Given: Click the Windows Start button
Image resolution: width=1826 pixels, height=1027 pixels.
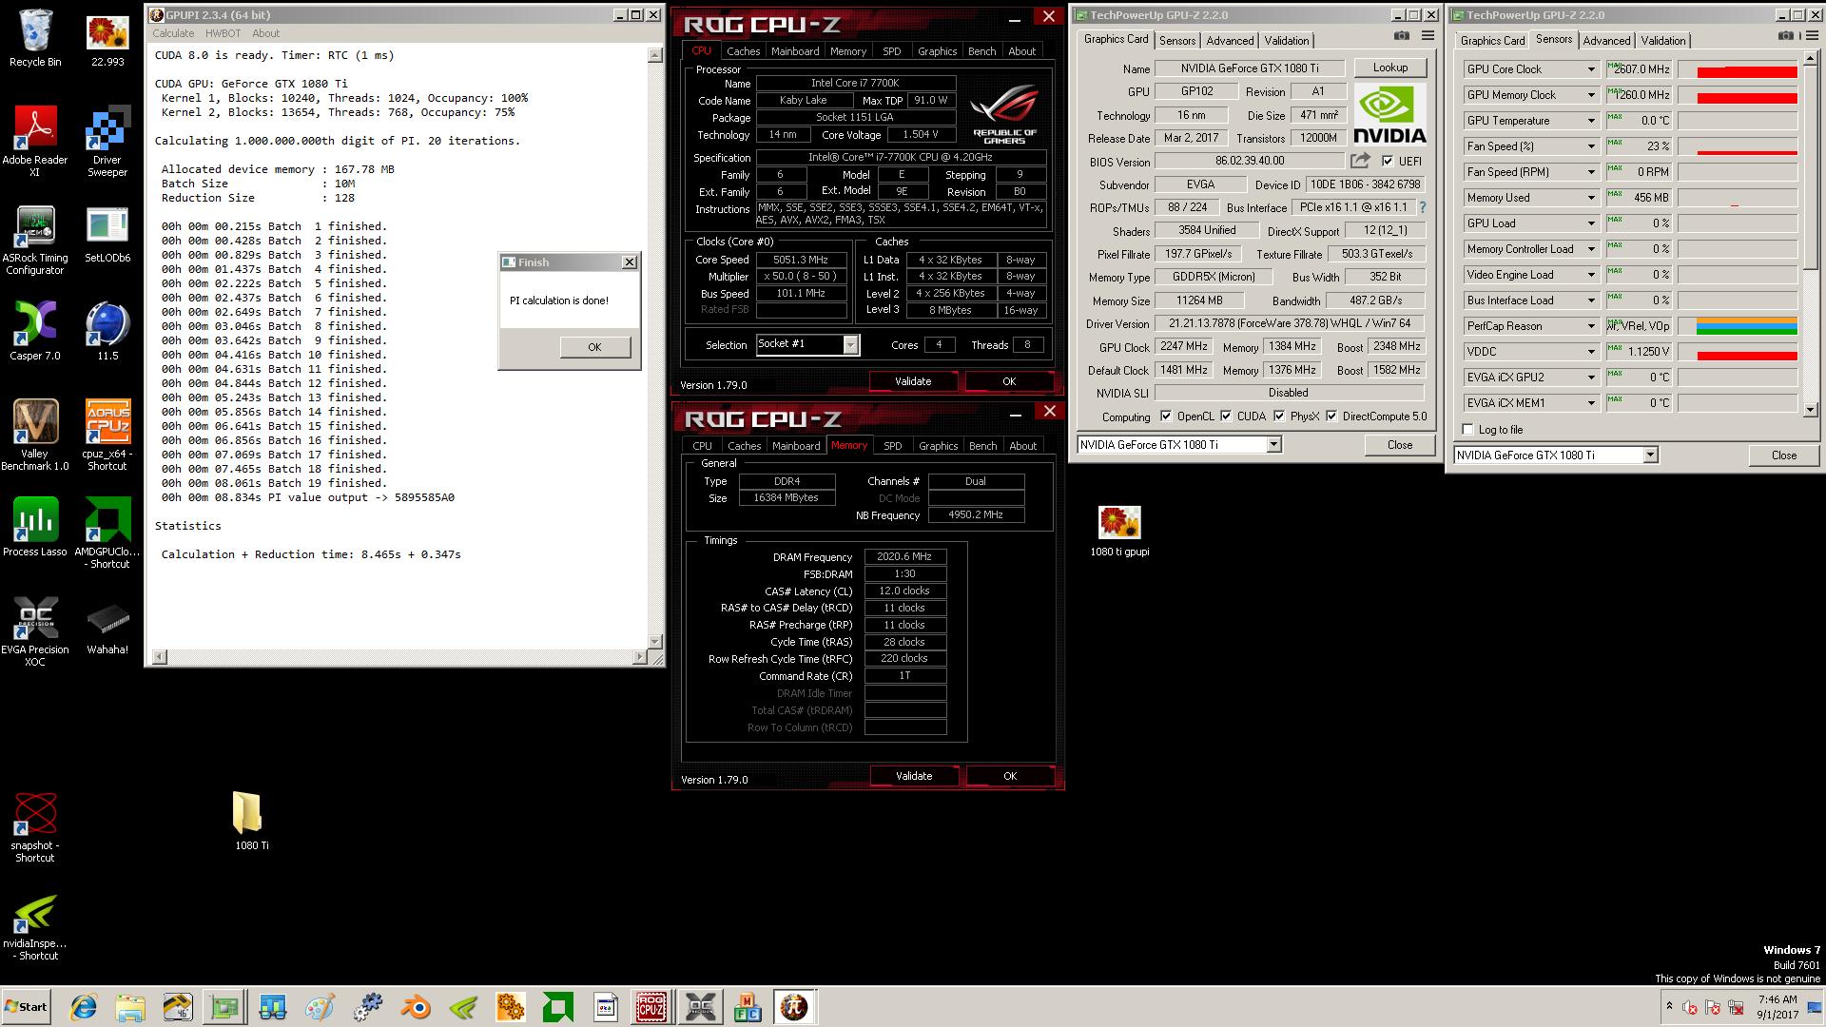Looking at the screenshot, I should pos(27,1007).
